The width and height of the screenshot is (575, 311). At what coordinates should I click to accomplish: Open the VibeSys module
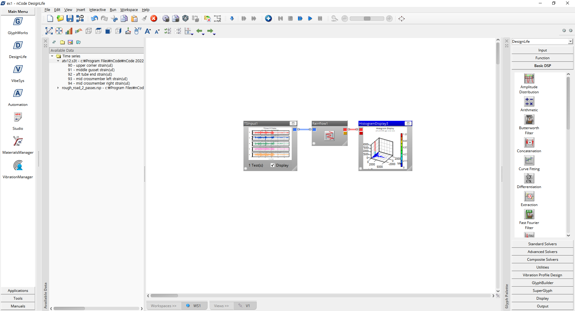[18, 70]
